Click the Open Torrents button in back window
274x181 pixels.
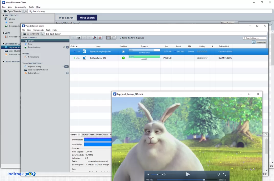(x=12, y=11)
